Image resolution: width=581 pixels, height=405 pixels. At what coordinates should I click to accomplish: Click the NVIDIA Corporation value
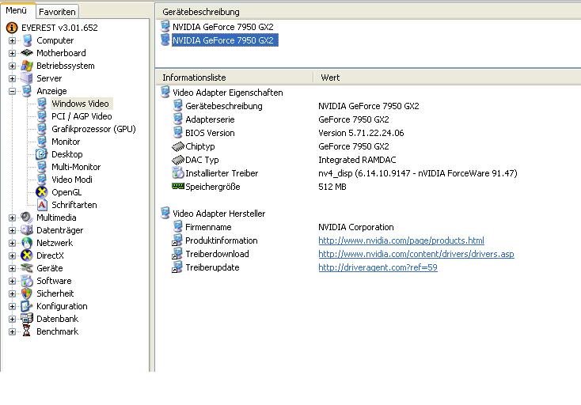pyautogui.click(x=355, y=227)
